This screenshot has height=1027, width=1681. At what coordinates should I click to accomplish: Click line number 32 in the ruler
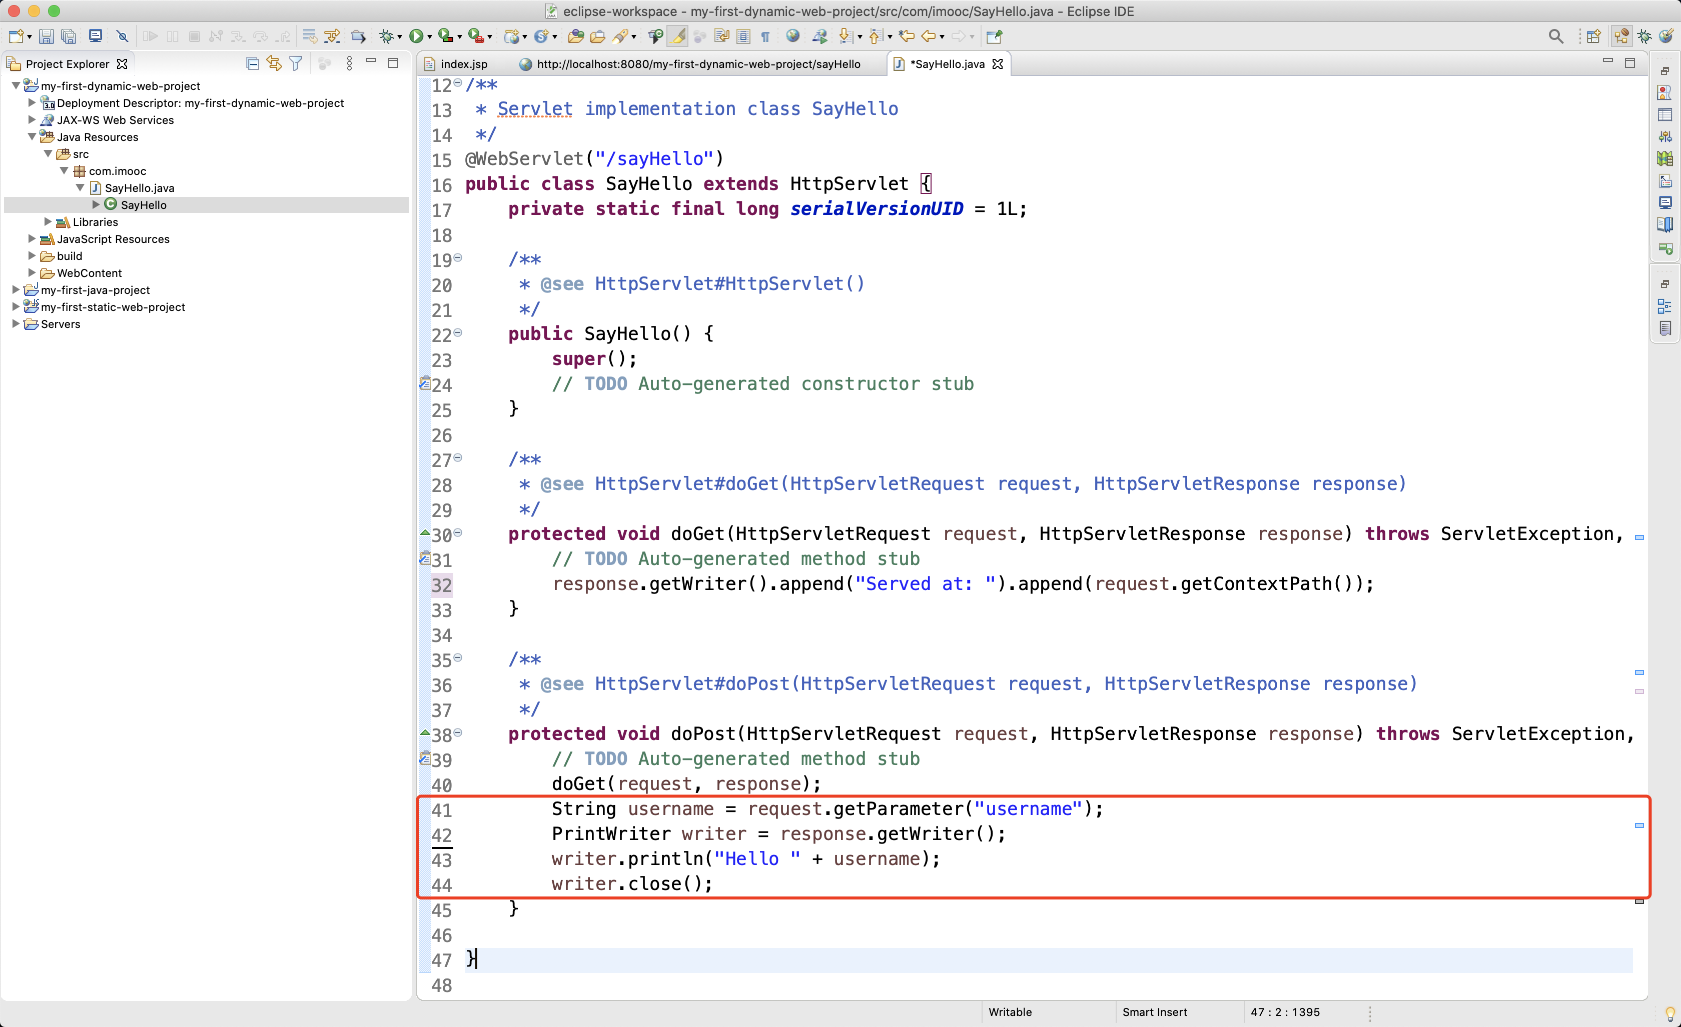[441, 585]
